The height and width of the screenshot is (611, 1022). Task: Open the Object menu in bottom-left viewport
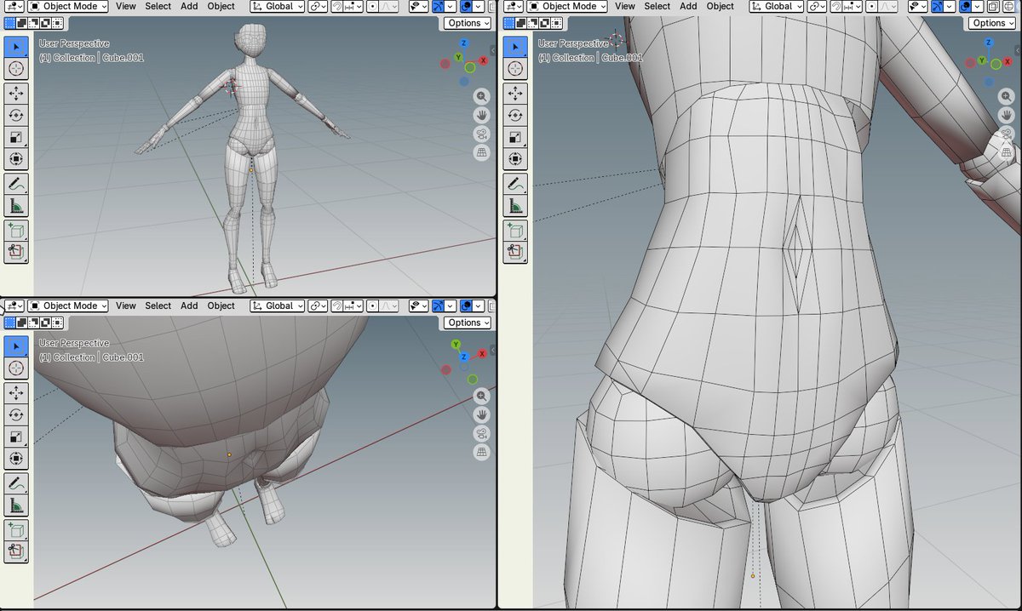point(221,305)
